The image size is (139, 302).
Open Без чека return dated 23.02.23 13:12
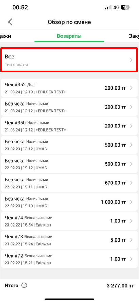[69, 145]
